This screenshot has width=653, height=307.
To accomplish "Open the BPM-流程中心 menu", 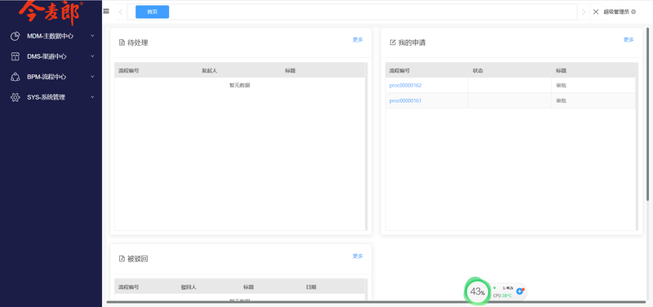I will (51, 77).
